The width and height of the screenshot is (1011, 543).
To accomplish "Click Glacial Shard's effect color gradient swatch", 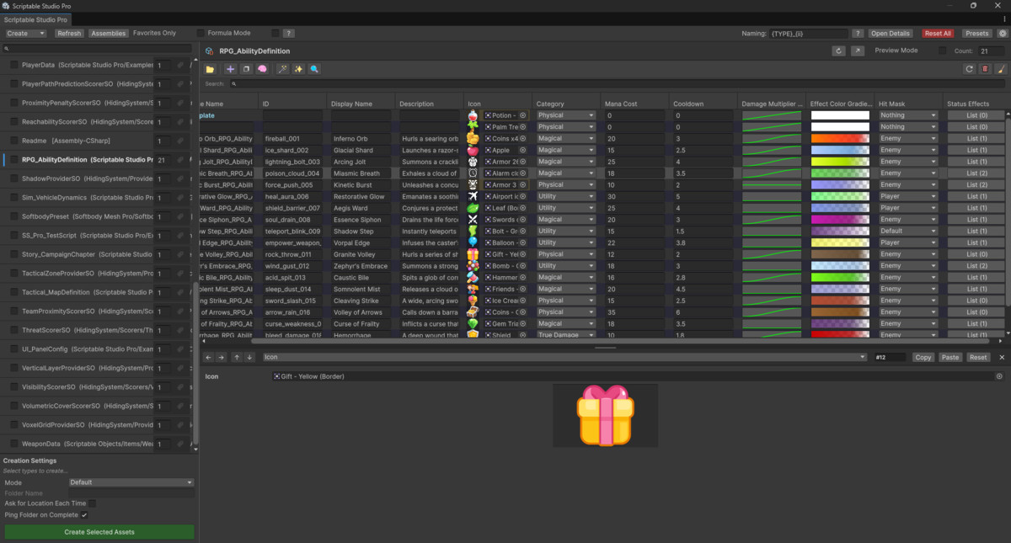I will [x=840, y=150].
